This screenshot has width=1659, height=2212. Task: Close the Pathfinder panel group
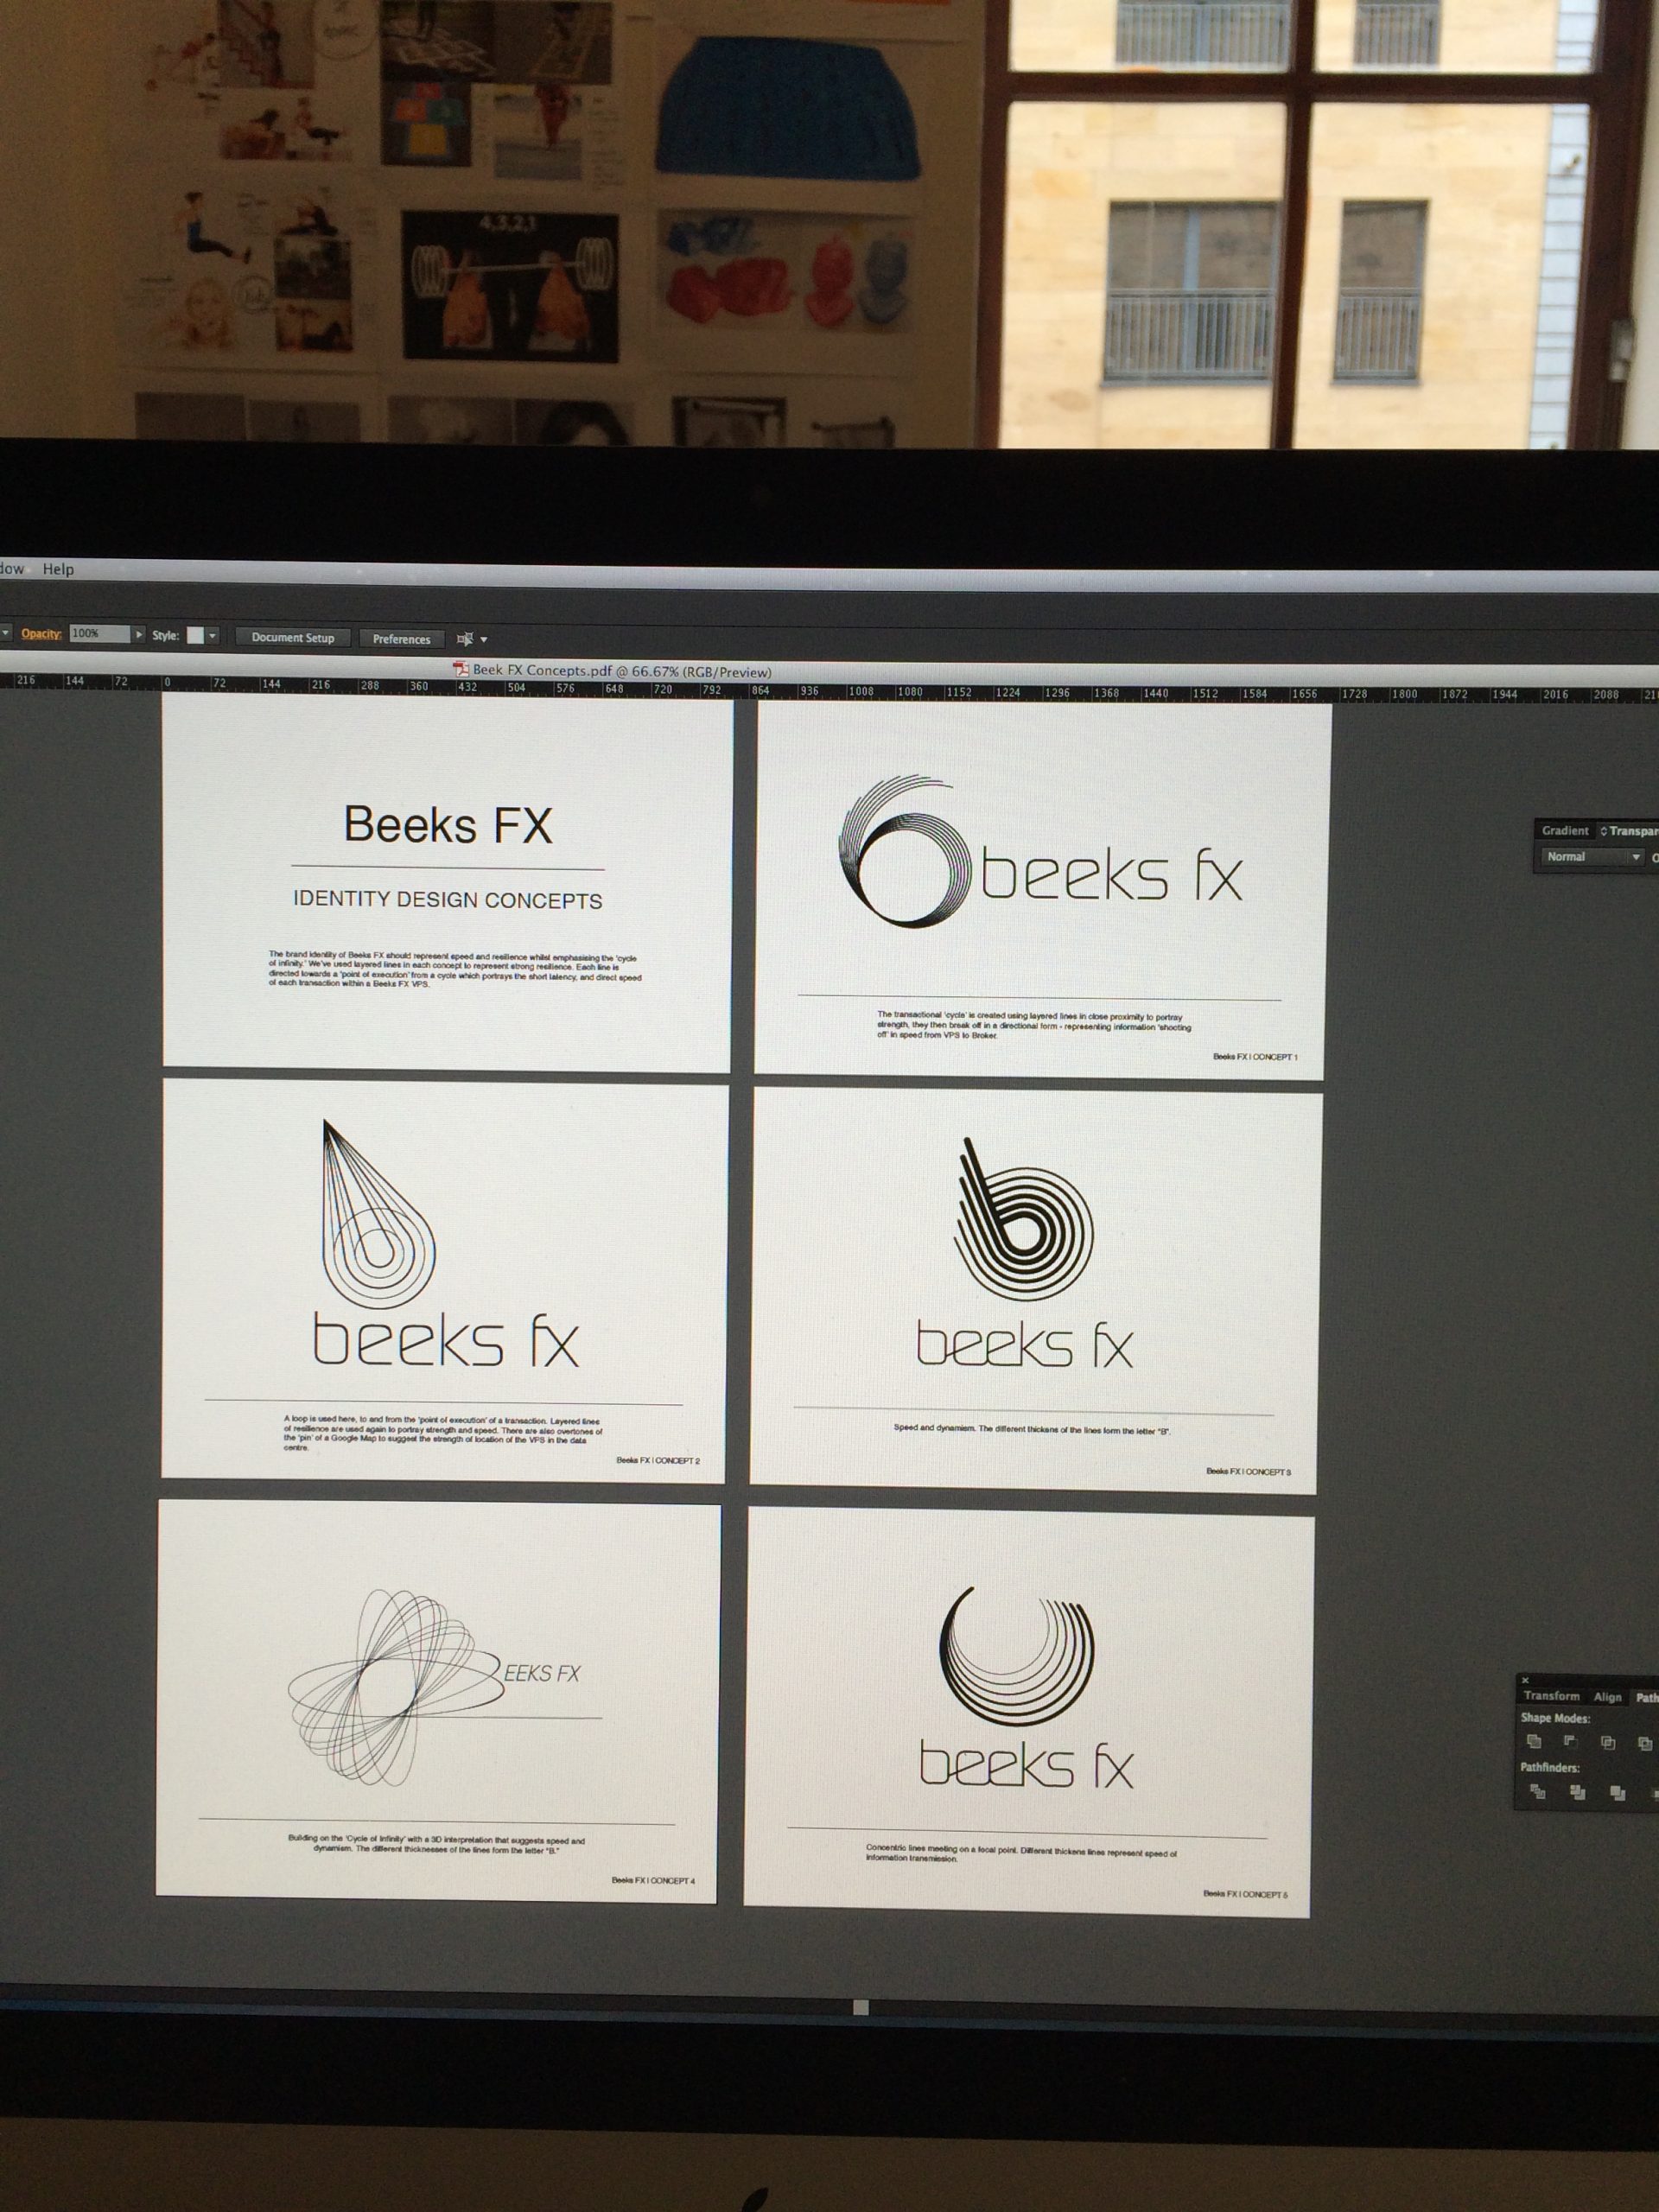click(1525, 1680)
